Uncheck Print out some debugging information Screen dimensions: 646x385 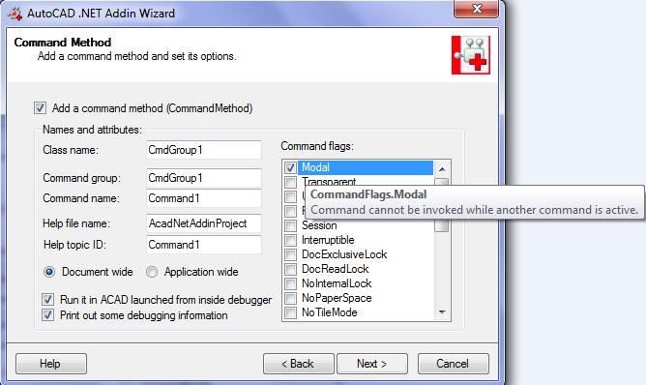click(47, 315)
